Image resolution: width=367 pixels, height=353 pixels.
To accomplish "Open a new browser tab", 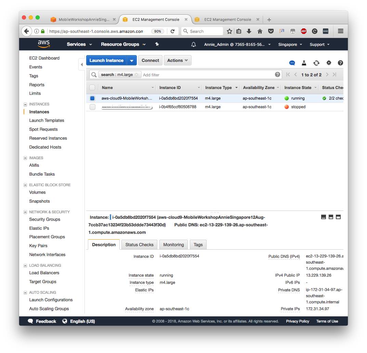I will (x=269, y=20).
